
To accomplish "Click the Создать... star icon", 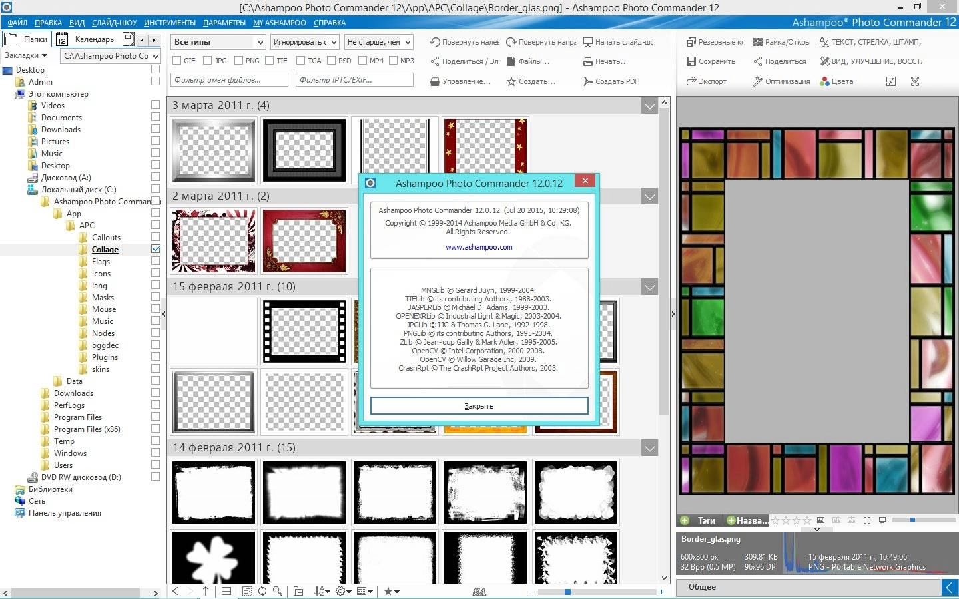I will [x=511, y=81].
